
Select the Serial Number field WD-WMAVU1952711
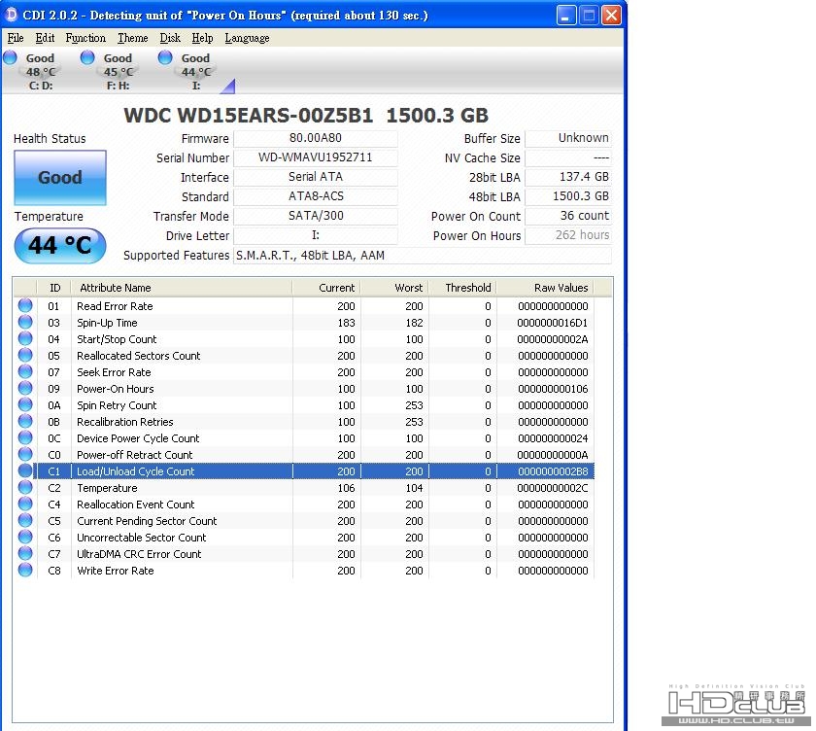pyautogui.click(x=316, y=157)
